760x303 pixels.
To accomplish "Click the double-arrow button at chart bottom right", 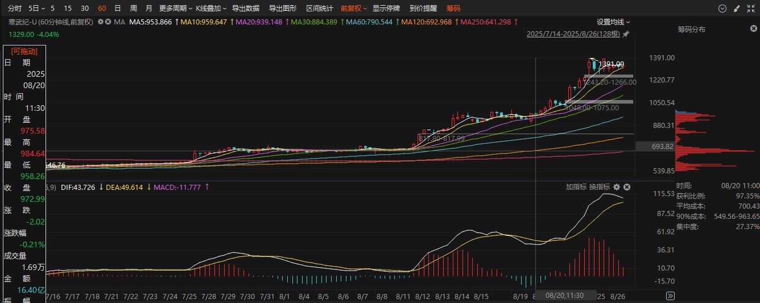I will (x=670, y=296).
